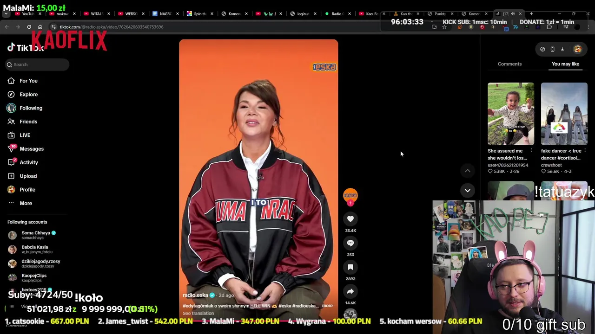Image resolution: width=595 pixels, height=334 pixels.
Task: Open the account avatar menu
Action: coord(577,49)
